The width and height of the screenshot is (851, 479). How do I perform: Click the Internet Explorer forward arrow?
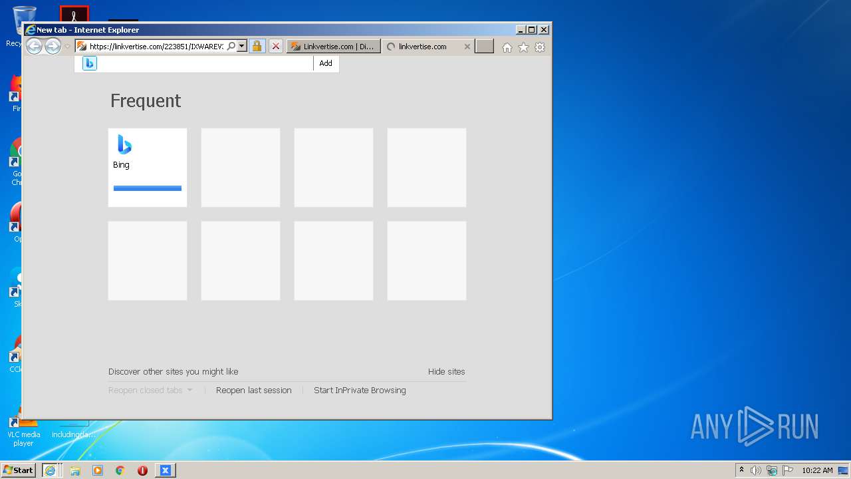53,46
